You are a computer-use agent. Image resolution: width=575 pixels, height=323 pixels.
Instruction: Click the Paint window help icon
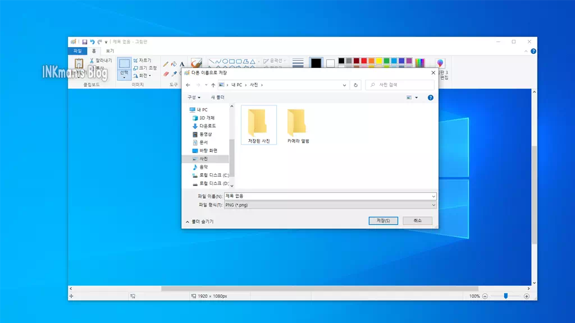[533, 51]
